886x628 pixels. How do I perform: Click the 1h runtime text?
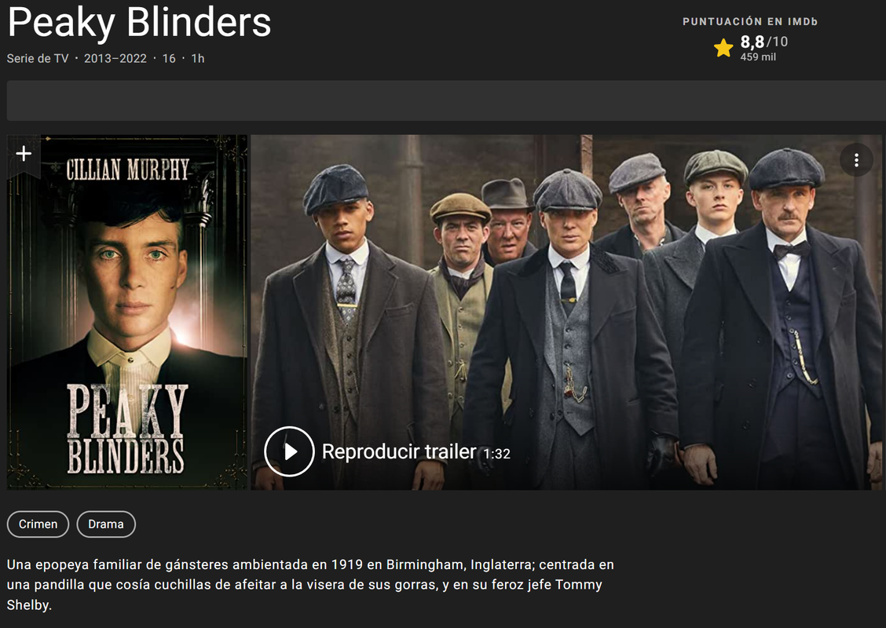coord(198,58)
